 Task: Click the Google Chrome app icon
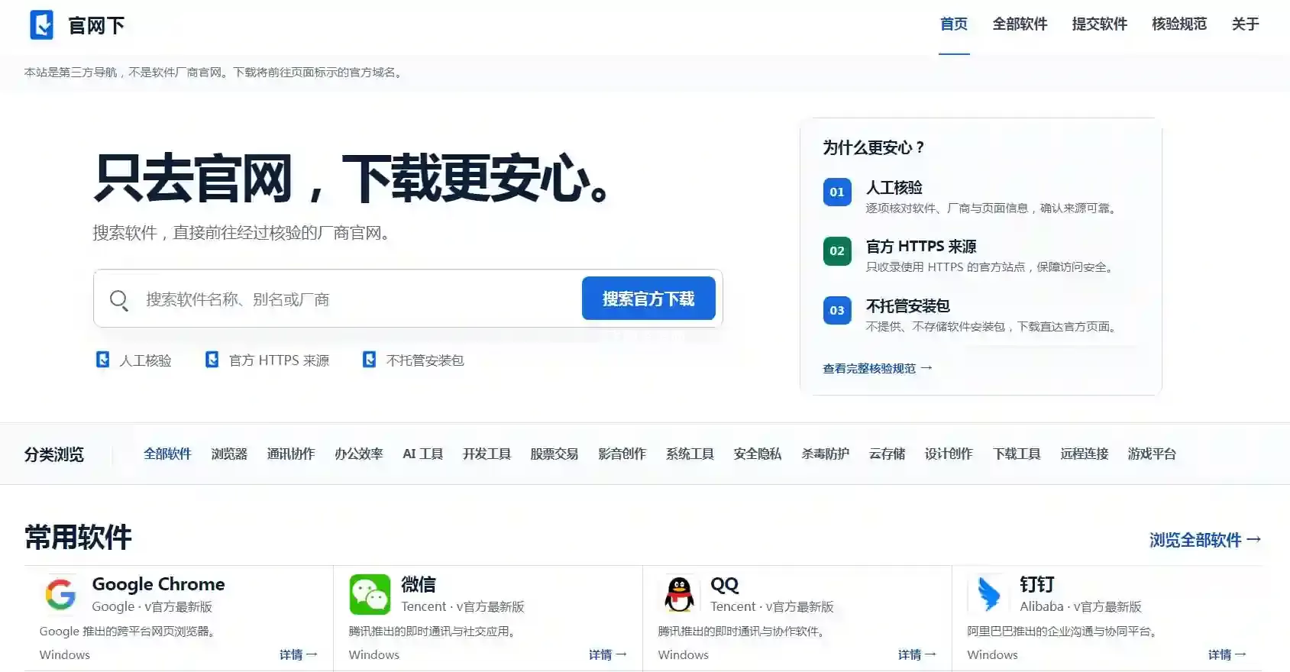pos(60,594)
